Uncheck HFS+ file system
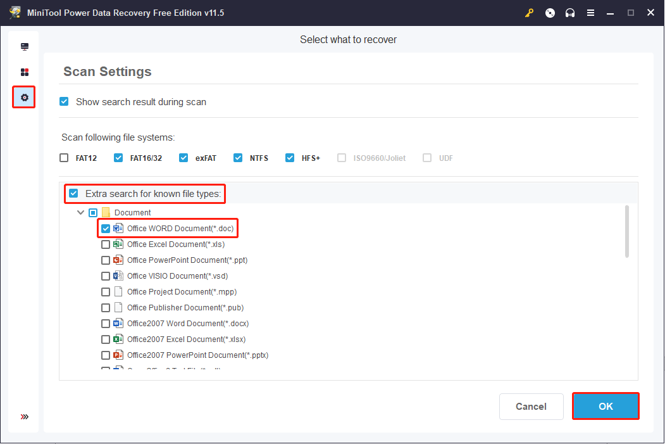This screenshot has height=444, width=665. pos(290,158)
